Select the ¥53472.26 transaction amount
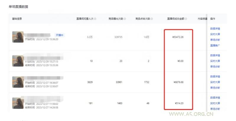The height and width of the screenshot is (121, 236). [178, 37]
